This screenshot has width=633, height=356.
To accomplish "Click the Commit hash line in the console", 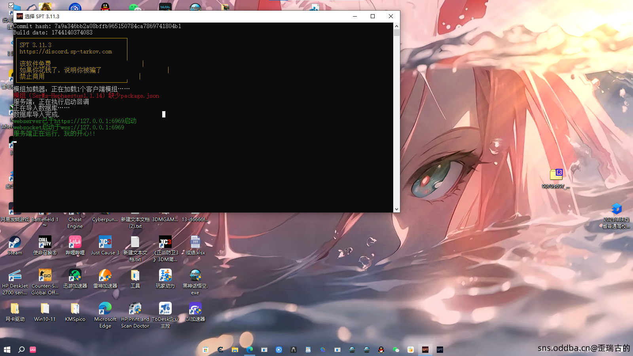I will pyautogui.click(x=97, y=26).
